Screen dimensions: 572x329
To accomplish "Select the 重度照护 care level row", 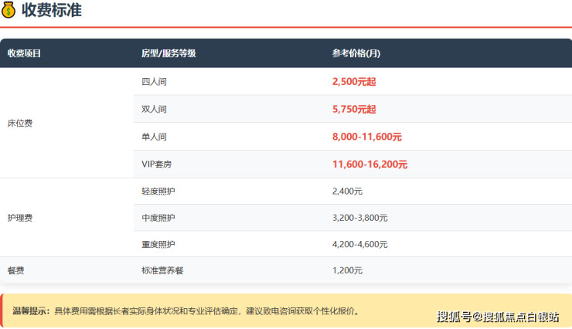I will 158,244.
